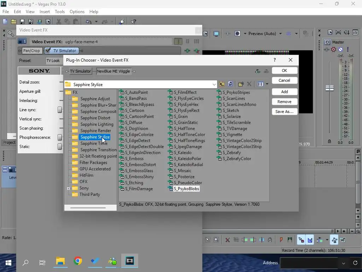Viewport: 362px width, 272px height.
Task: Click the Refresh plug-in list icon
Action: click(x=230, y=84)
